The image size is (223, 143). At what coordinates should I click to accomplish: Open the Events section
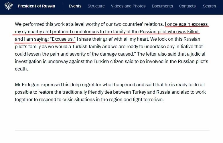(75, 6)
